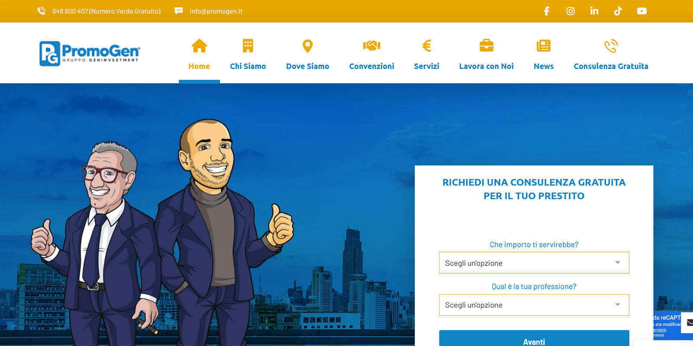Click the Home house icon
Viewport: 693px width, 346px height.
(199, 46)
